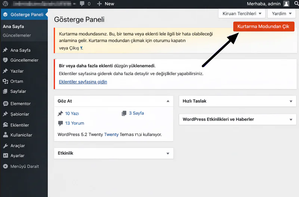Click the Eklentiler plugins icon
The width and height of the screenshot is (299, 197).
5,125
